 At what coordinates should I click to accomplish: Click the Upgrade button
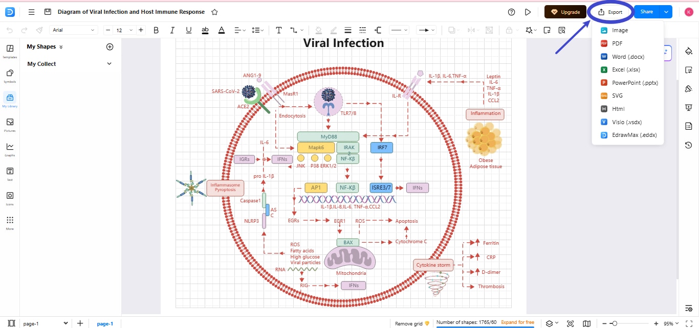(565, 11)
